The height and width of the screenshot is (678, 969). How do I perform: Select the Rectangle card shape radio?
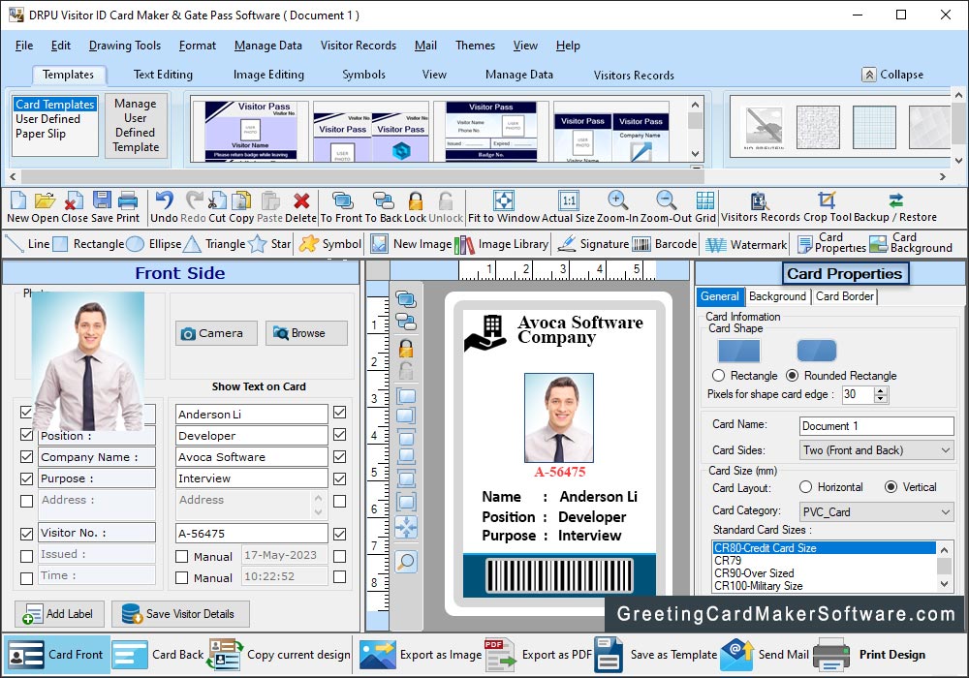click(x=718, y=376)
